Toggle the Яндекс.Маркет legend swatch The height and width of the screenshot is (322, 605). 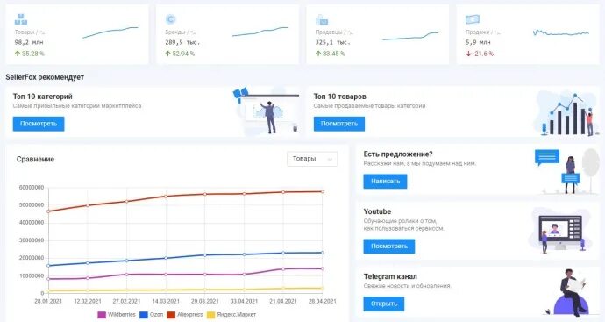point(210,315)
